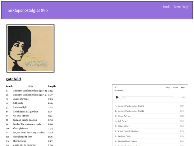Click 'no, we don't have any t-shirts' title
Image resolution: width=194 pixels, height=146 pixels.
[x=29, y=132]
